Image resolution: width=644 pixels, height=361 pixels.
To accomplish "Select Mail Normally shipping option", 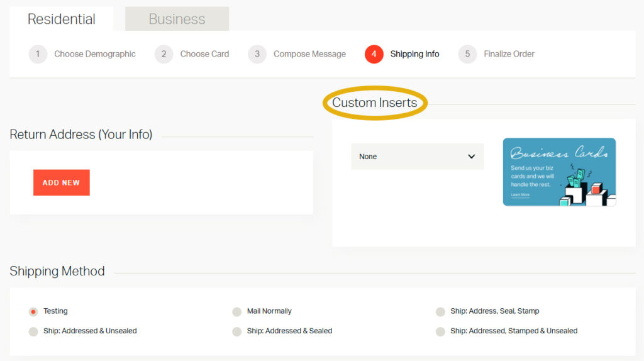I will 237,312.
